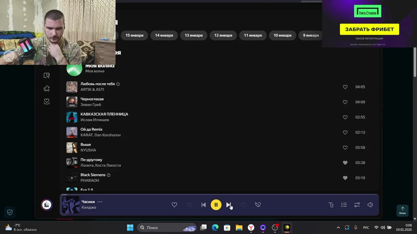The height and width of the screenshot is (234, 417).
Task: Select the 15 января date chip
Action: 134,35
